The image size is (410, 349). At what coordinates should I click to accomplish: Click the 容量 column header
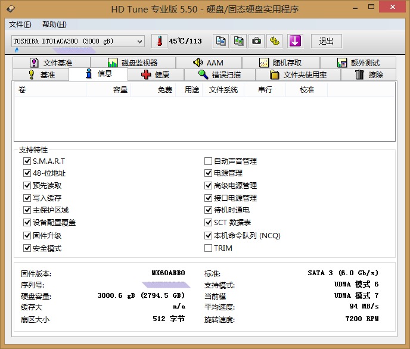click(x=108, y=90)
